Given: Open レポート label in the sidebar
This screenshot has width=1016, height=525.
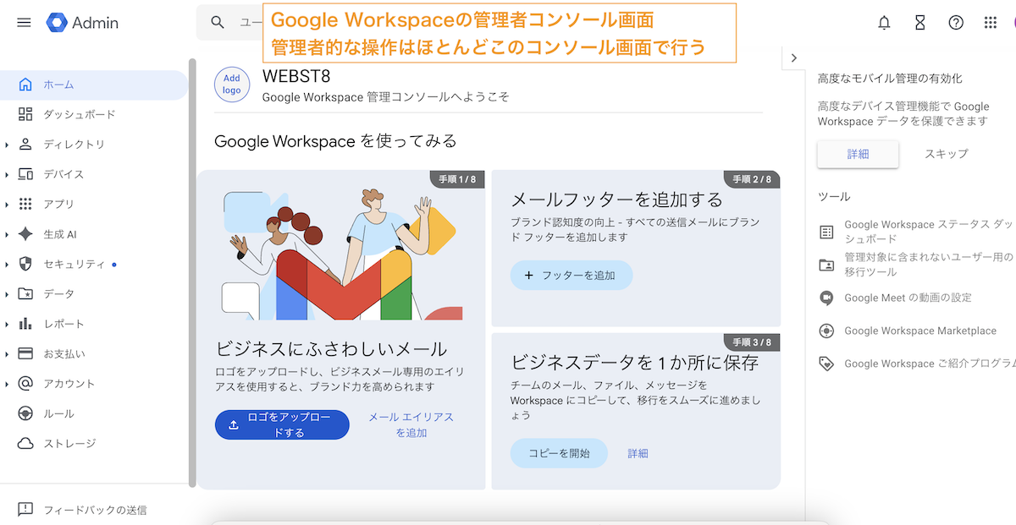Looking at the screenshot, I should [64, 324].
